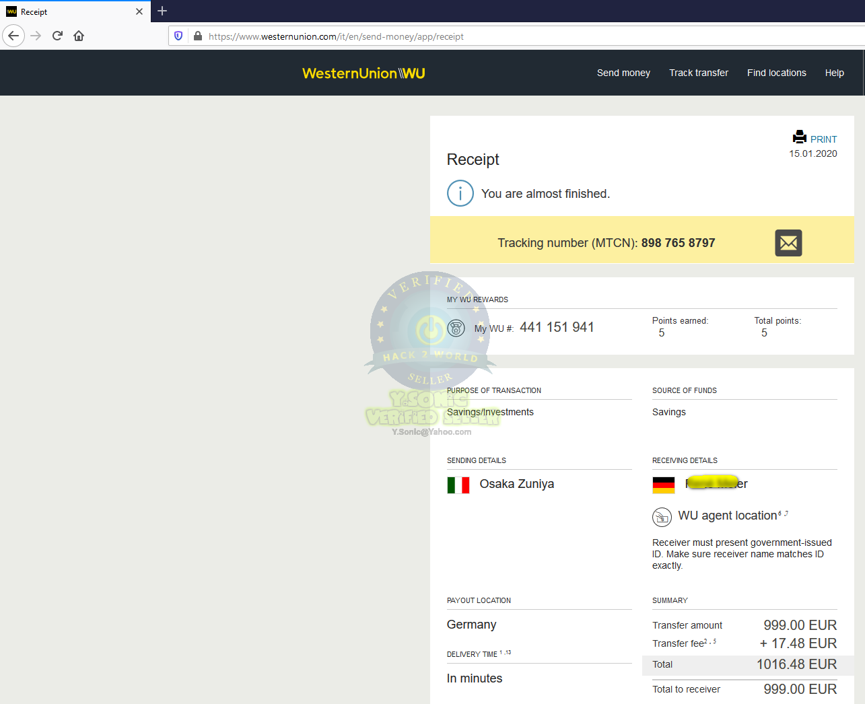Click the government-issued ID notice text

click(742, 554)
